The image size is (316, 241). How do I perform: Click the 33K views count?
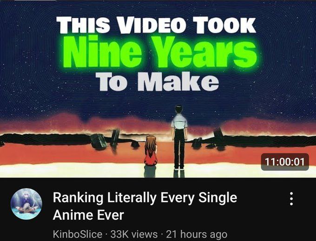pos(134,234)
